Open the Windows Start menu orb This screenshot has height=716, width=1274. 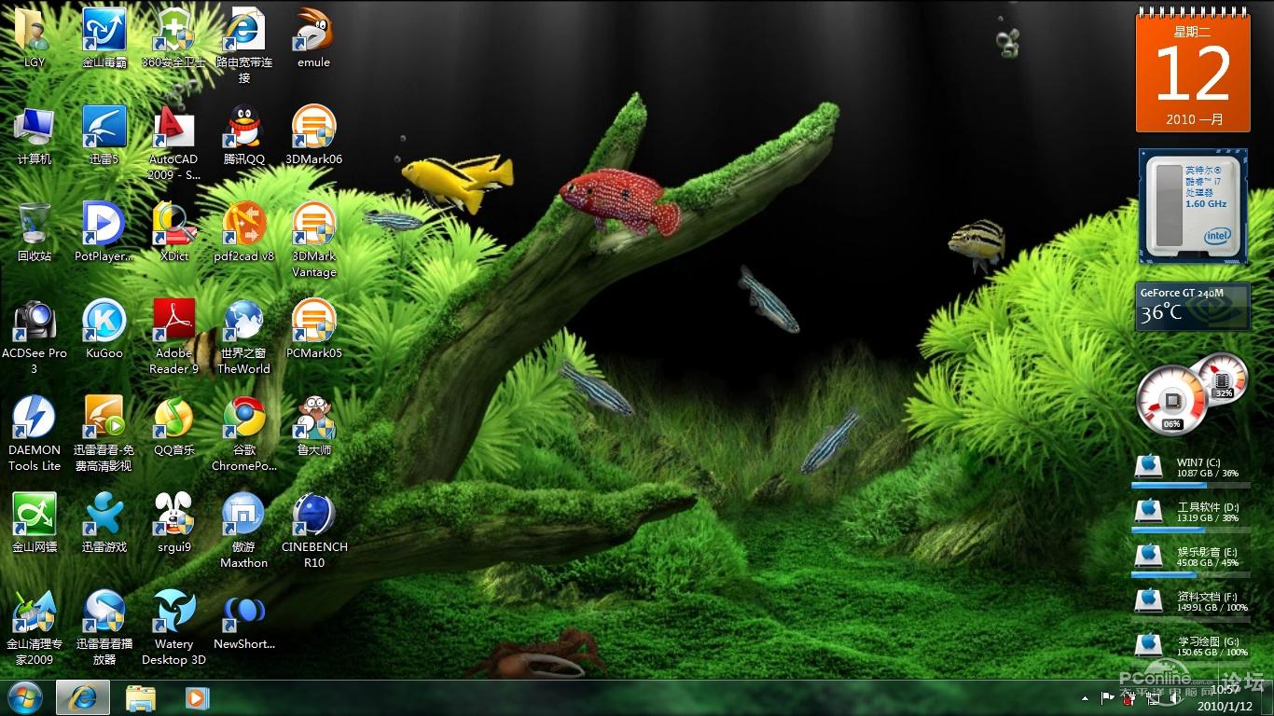[x=24, y=697]
